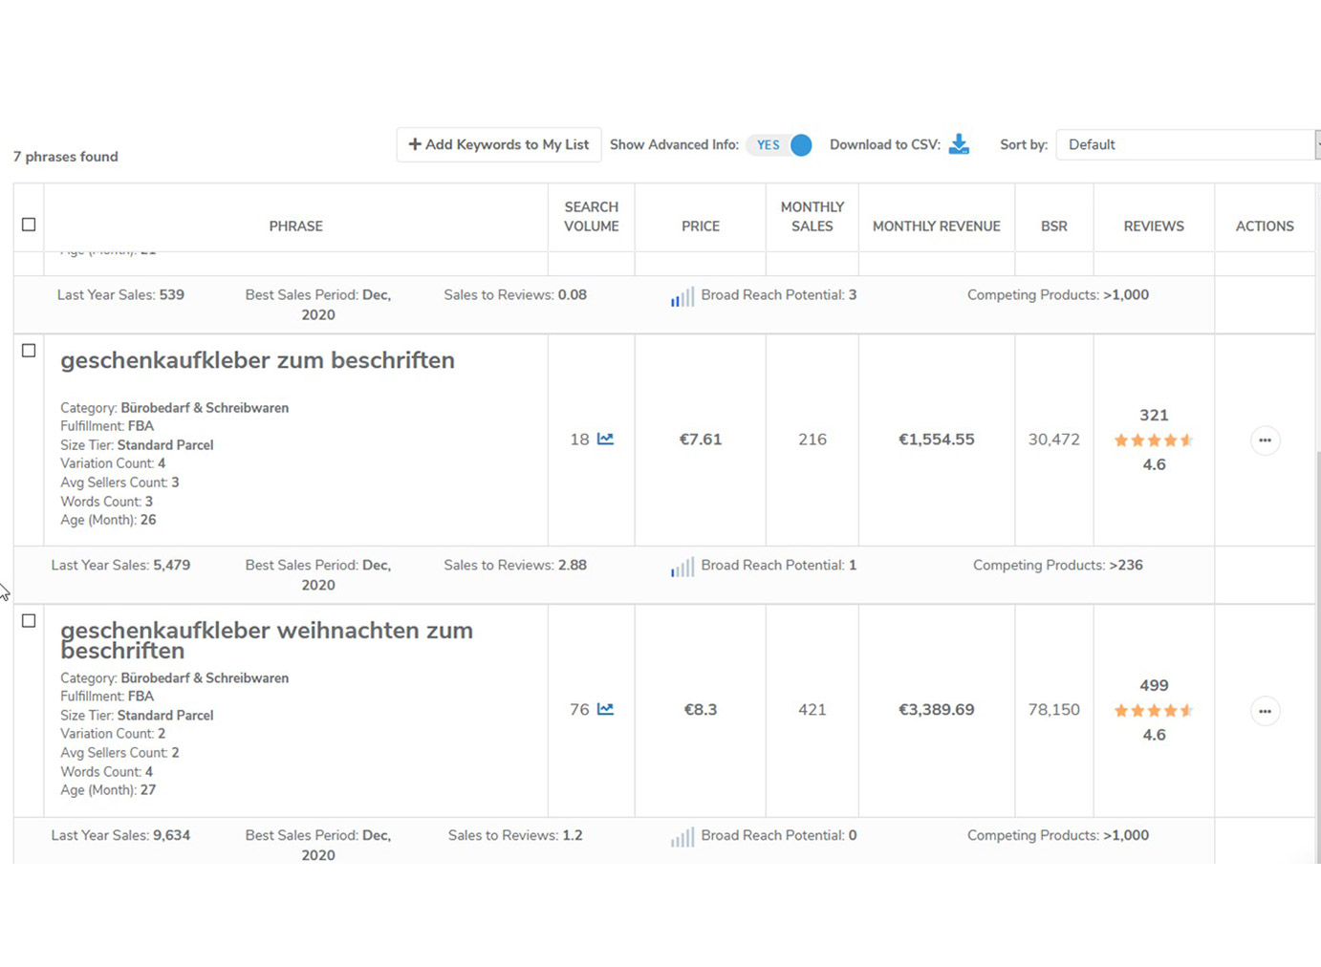Viewport: 1321px width, 967px height.
Task: Click Words Count: 4 line
Action: click(106, 772)
